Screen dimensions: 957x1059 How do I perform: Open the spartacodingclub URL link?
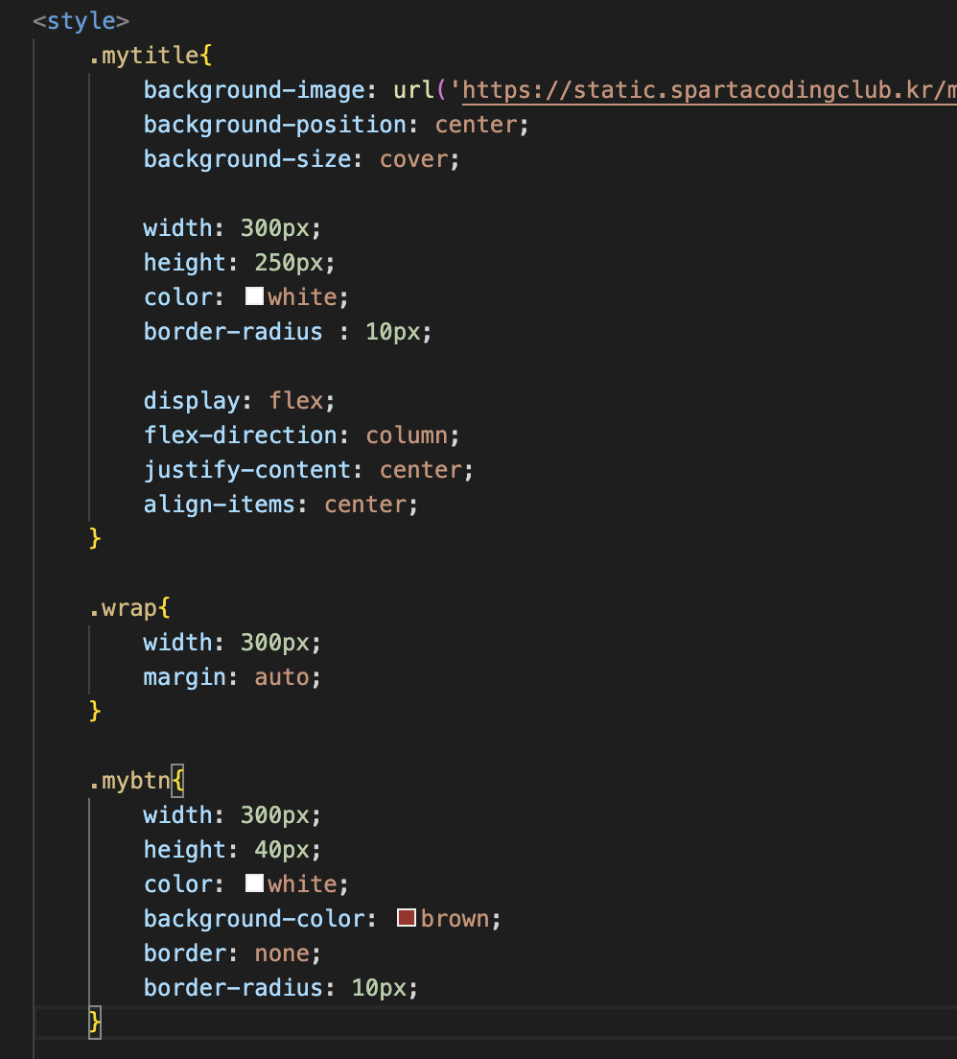coord(710,90)
